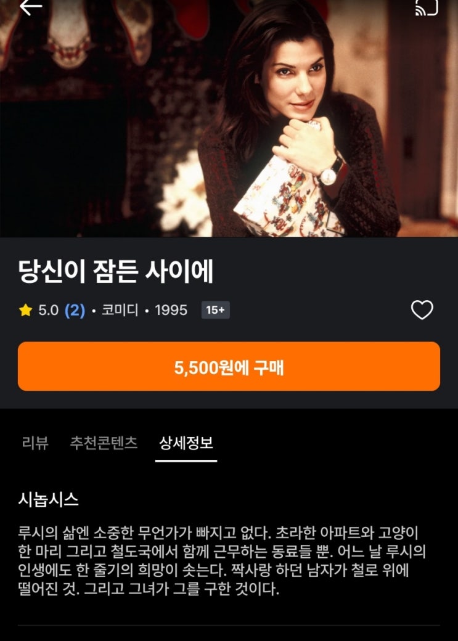Image resolution: width=458 pixels, height=641 pixels.
Task: Tap the back arrow icon
Action: (x=31, y=7)
